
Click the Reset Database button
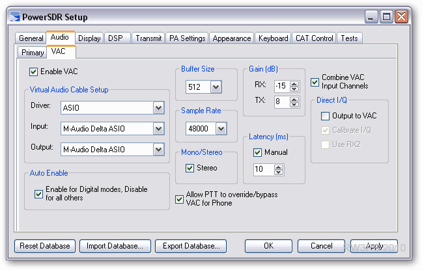45,246
